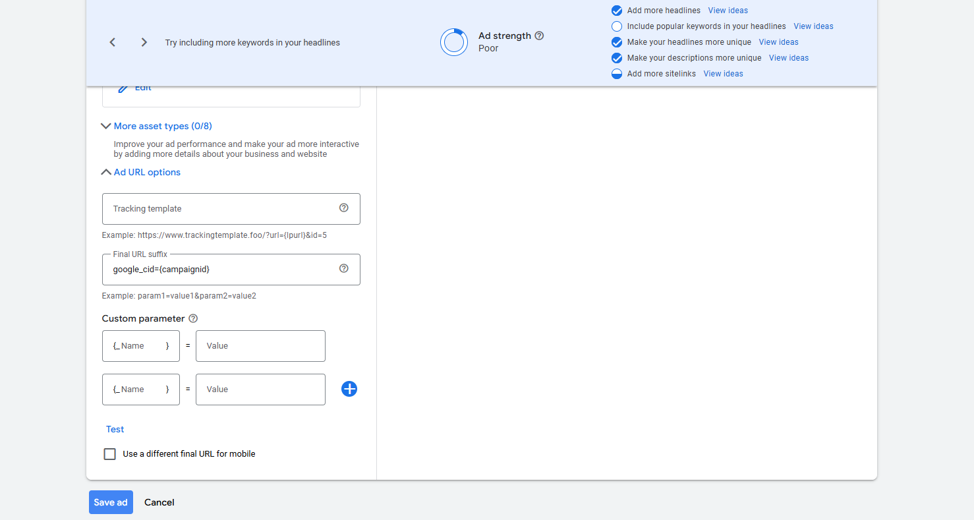974x520 pixels.
Task: Open Custom parameter help icon
Action: [x=193, y=318]
